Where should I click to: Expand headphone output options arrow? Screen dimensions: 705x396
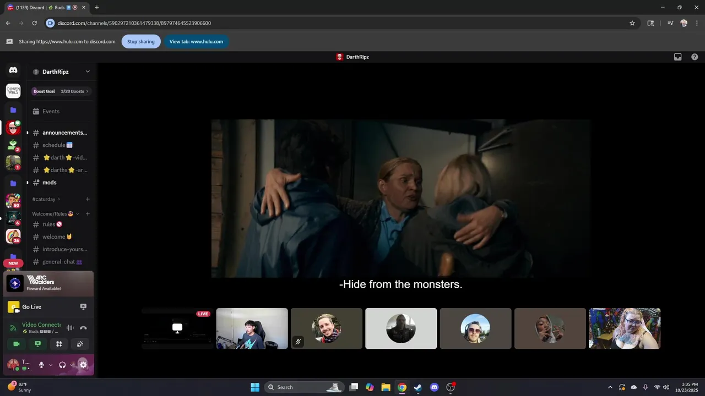click(x=72, y=365)
